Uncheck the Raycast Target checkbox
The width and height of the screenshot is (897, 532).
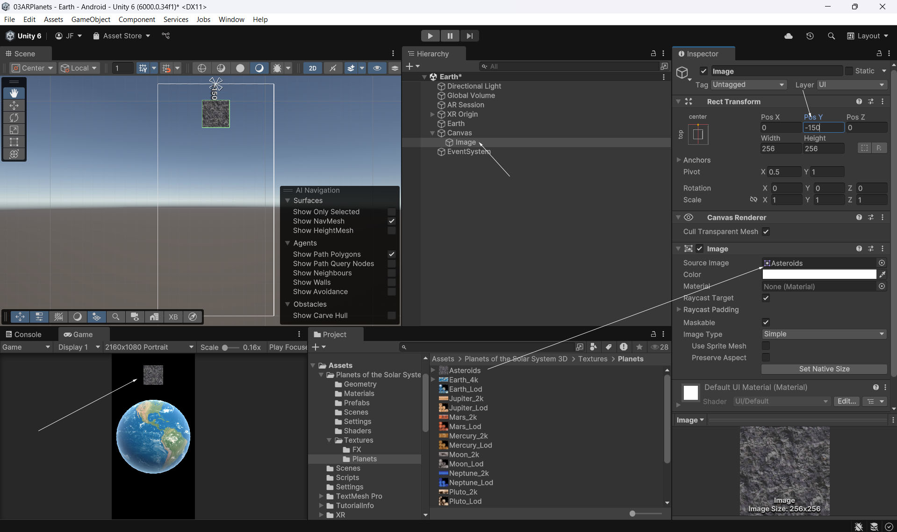[766, 298]
